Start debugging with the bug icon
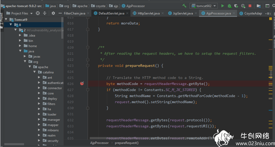 click(229, 6)
